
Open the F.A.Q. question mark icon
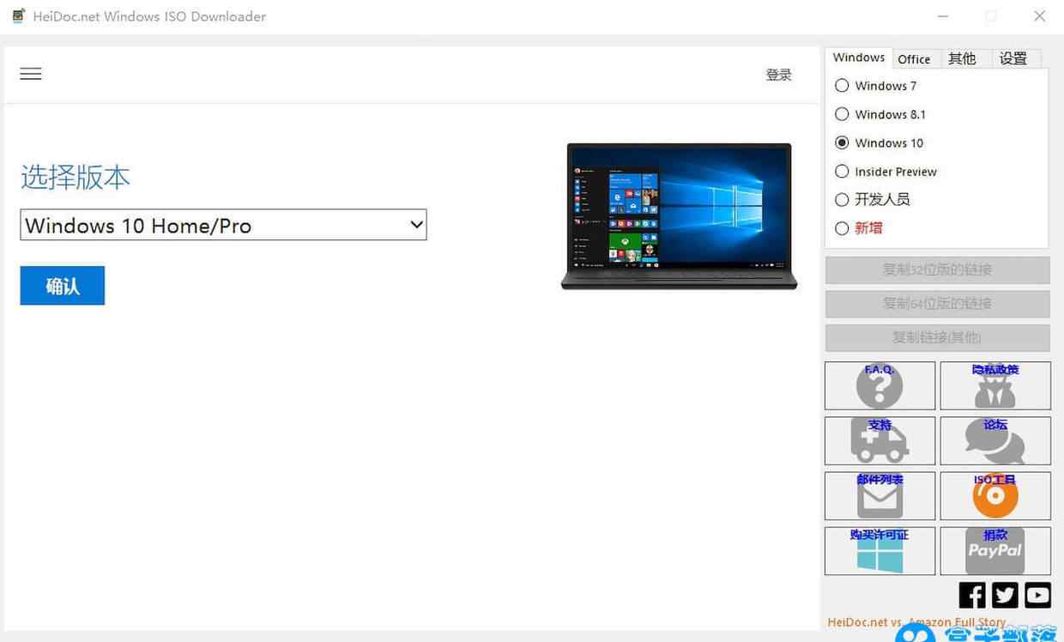(880, 385)
